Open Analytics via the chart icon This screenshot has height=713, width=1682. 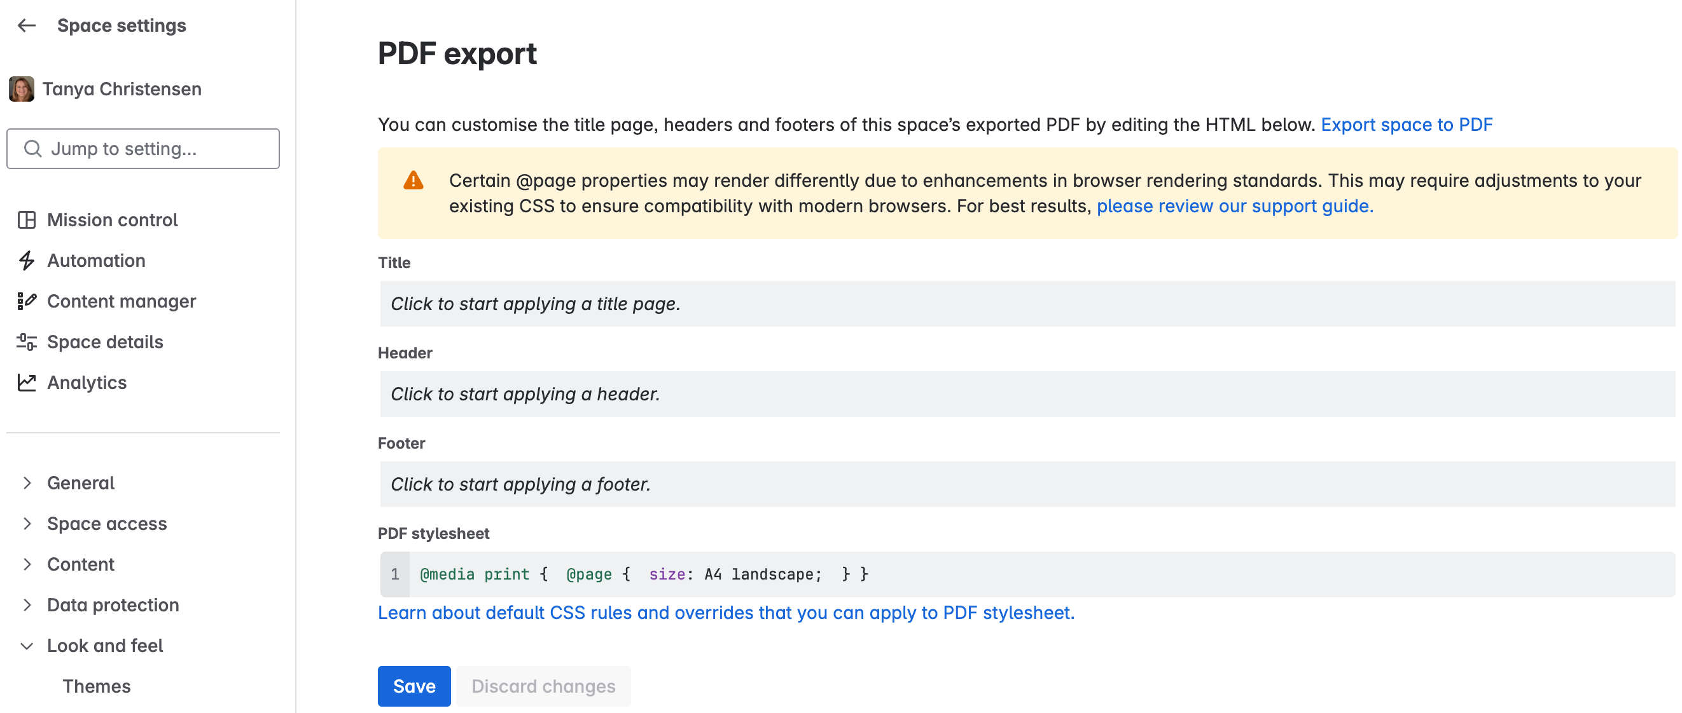[x=27, y=383]
